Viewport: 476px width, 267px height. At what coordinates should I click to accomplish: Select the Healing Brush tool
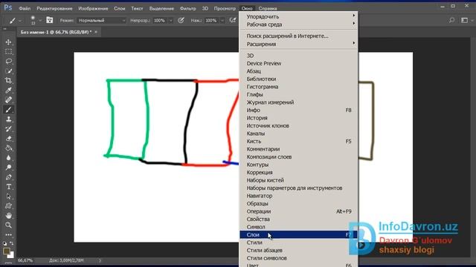8,100
